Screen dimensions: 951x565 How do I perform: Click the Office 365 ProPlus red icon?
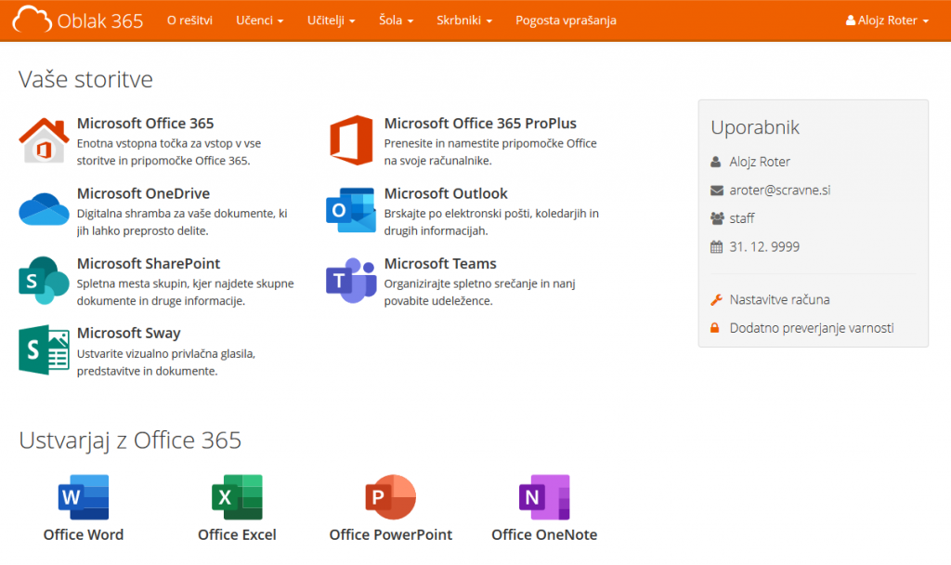[x=351, y=140]
